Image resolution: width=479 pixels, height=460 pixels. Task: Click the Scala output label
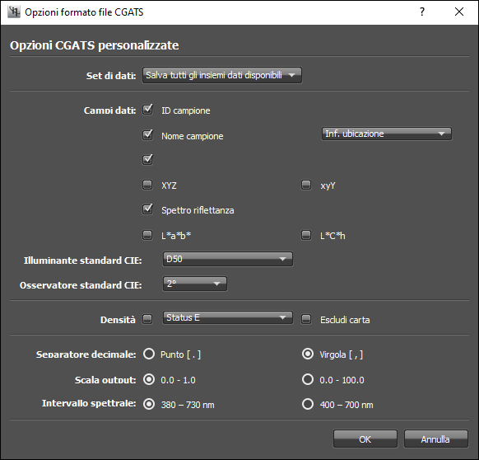[105, 380]
